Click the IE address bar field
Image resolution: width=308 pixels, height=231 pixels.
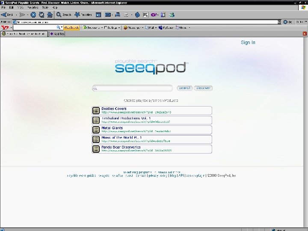click(145, 22)
